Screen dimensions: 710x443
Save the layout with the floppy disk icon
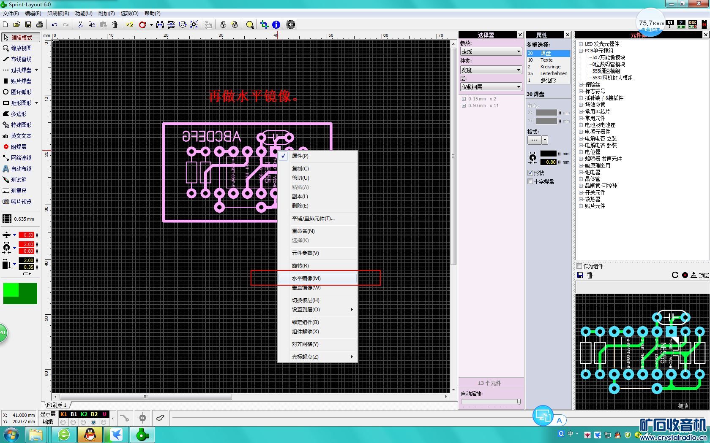pyautogui.click(x=28, y=24)
